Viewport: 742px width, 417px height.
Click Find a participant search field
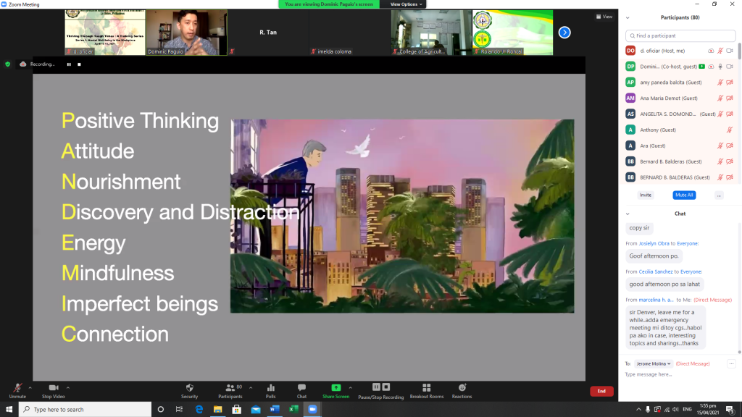pyautogui.click(x=680, y=35)
